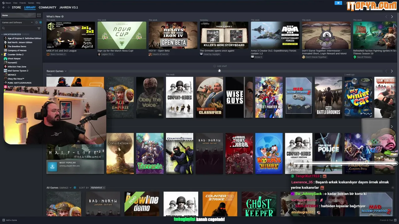The height and width of the screenshot is (224, 399).
Task: Click HumanitZ icon in sidebar
Action: [5, 63]
